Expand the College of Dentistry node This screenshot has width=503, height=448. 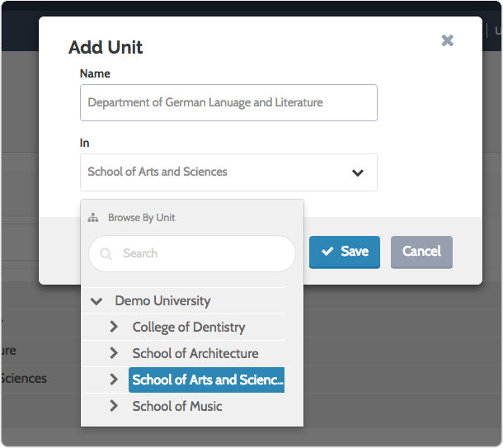pos(115,328)
